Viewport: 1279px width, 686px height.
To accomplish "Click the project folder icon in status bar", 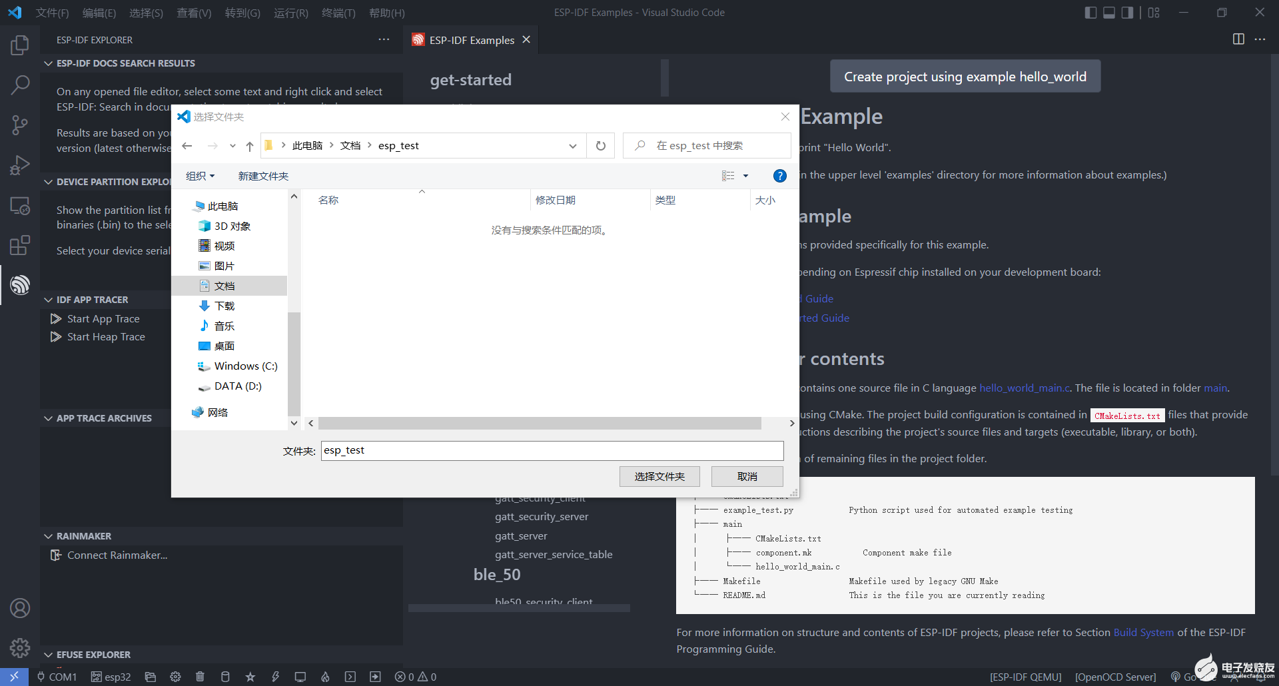I will pos(151,677).
